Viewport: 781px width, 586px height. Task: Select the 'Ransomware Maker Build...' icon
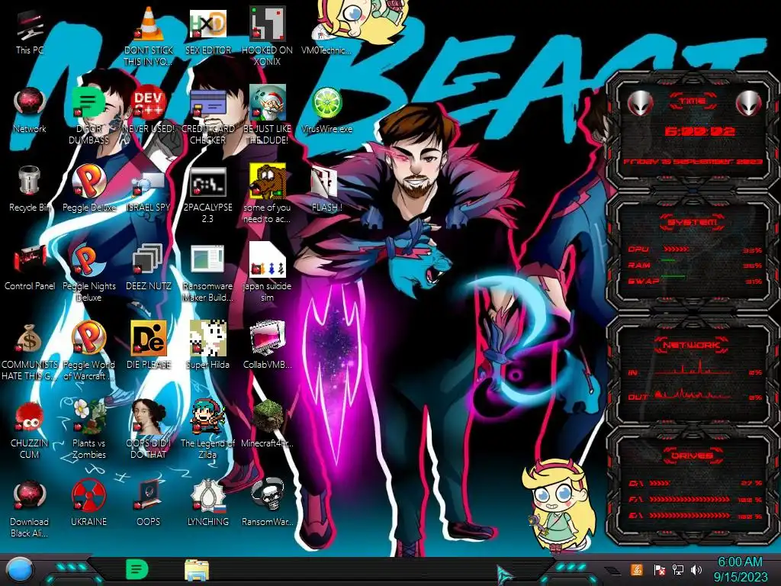point(208,273)
